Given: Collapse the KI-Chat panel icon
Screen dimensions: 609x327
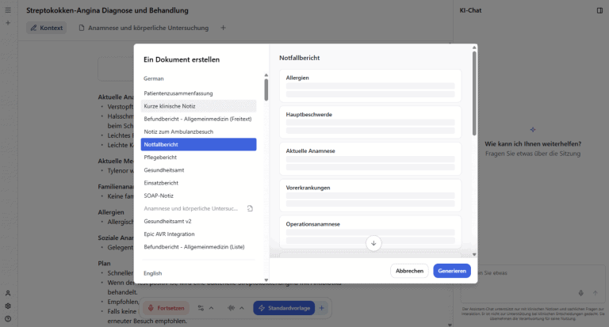Looking at the screenshot, I should tap(599, 10).
